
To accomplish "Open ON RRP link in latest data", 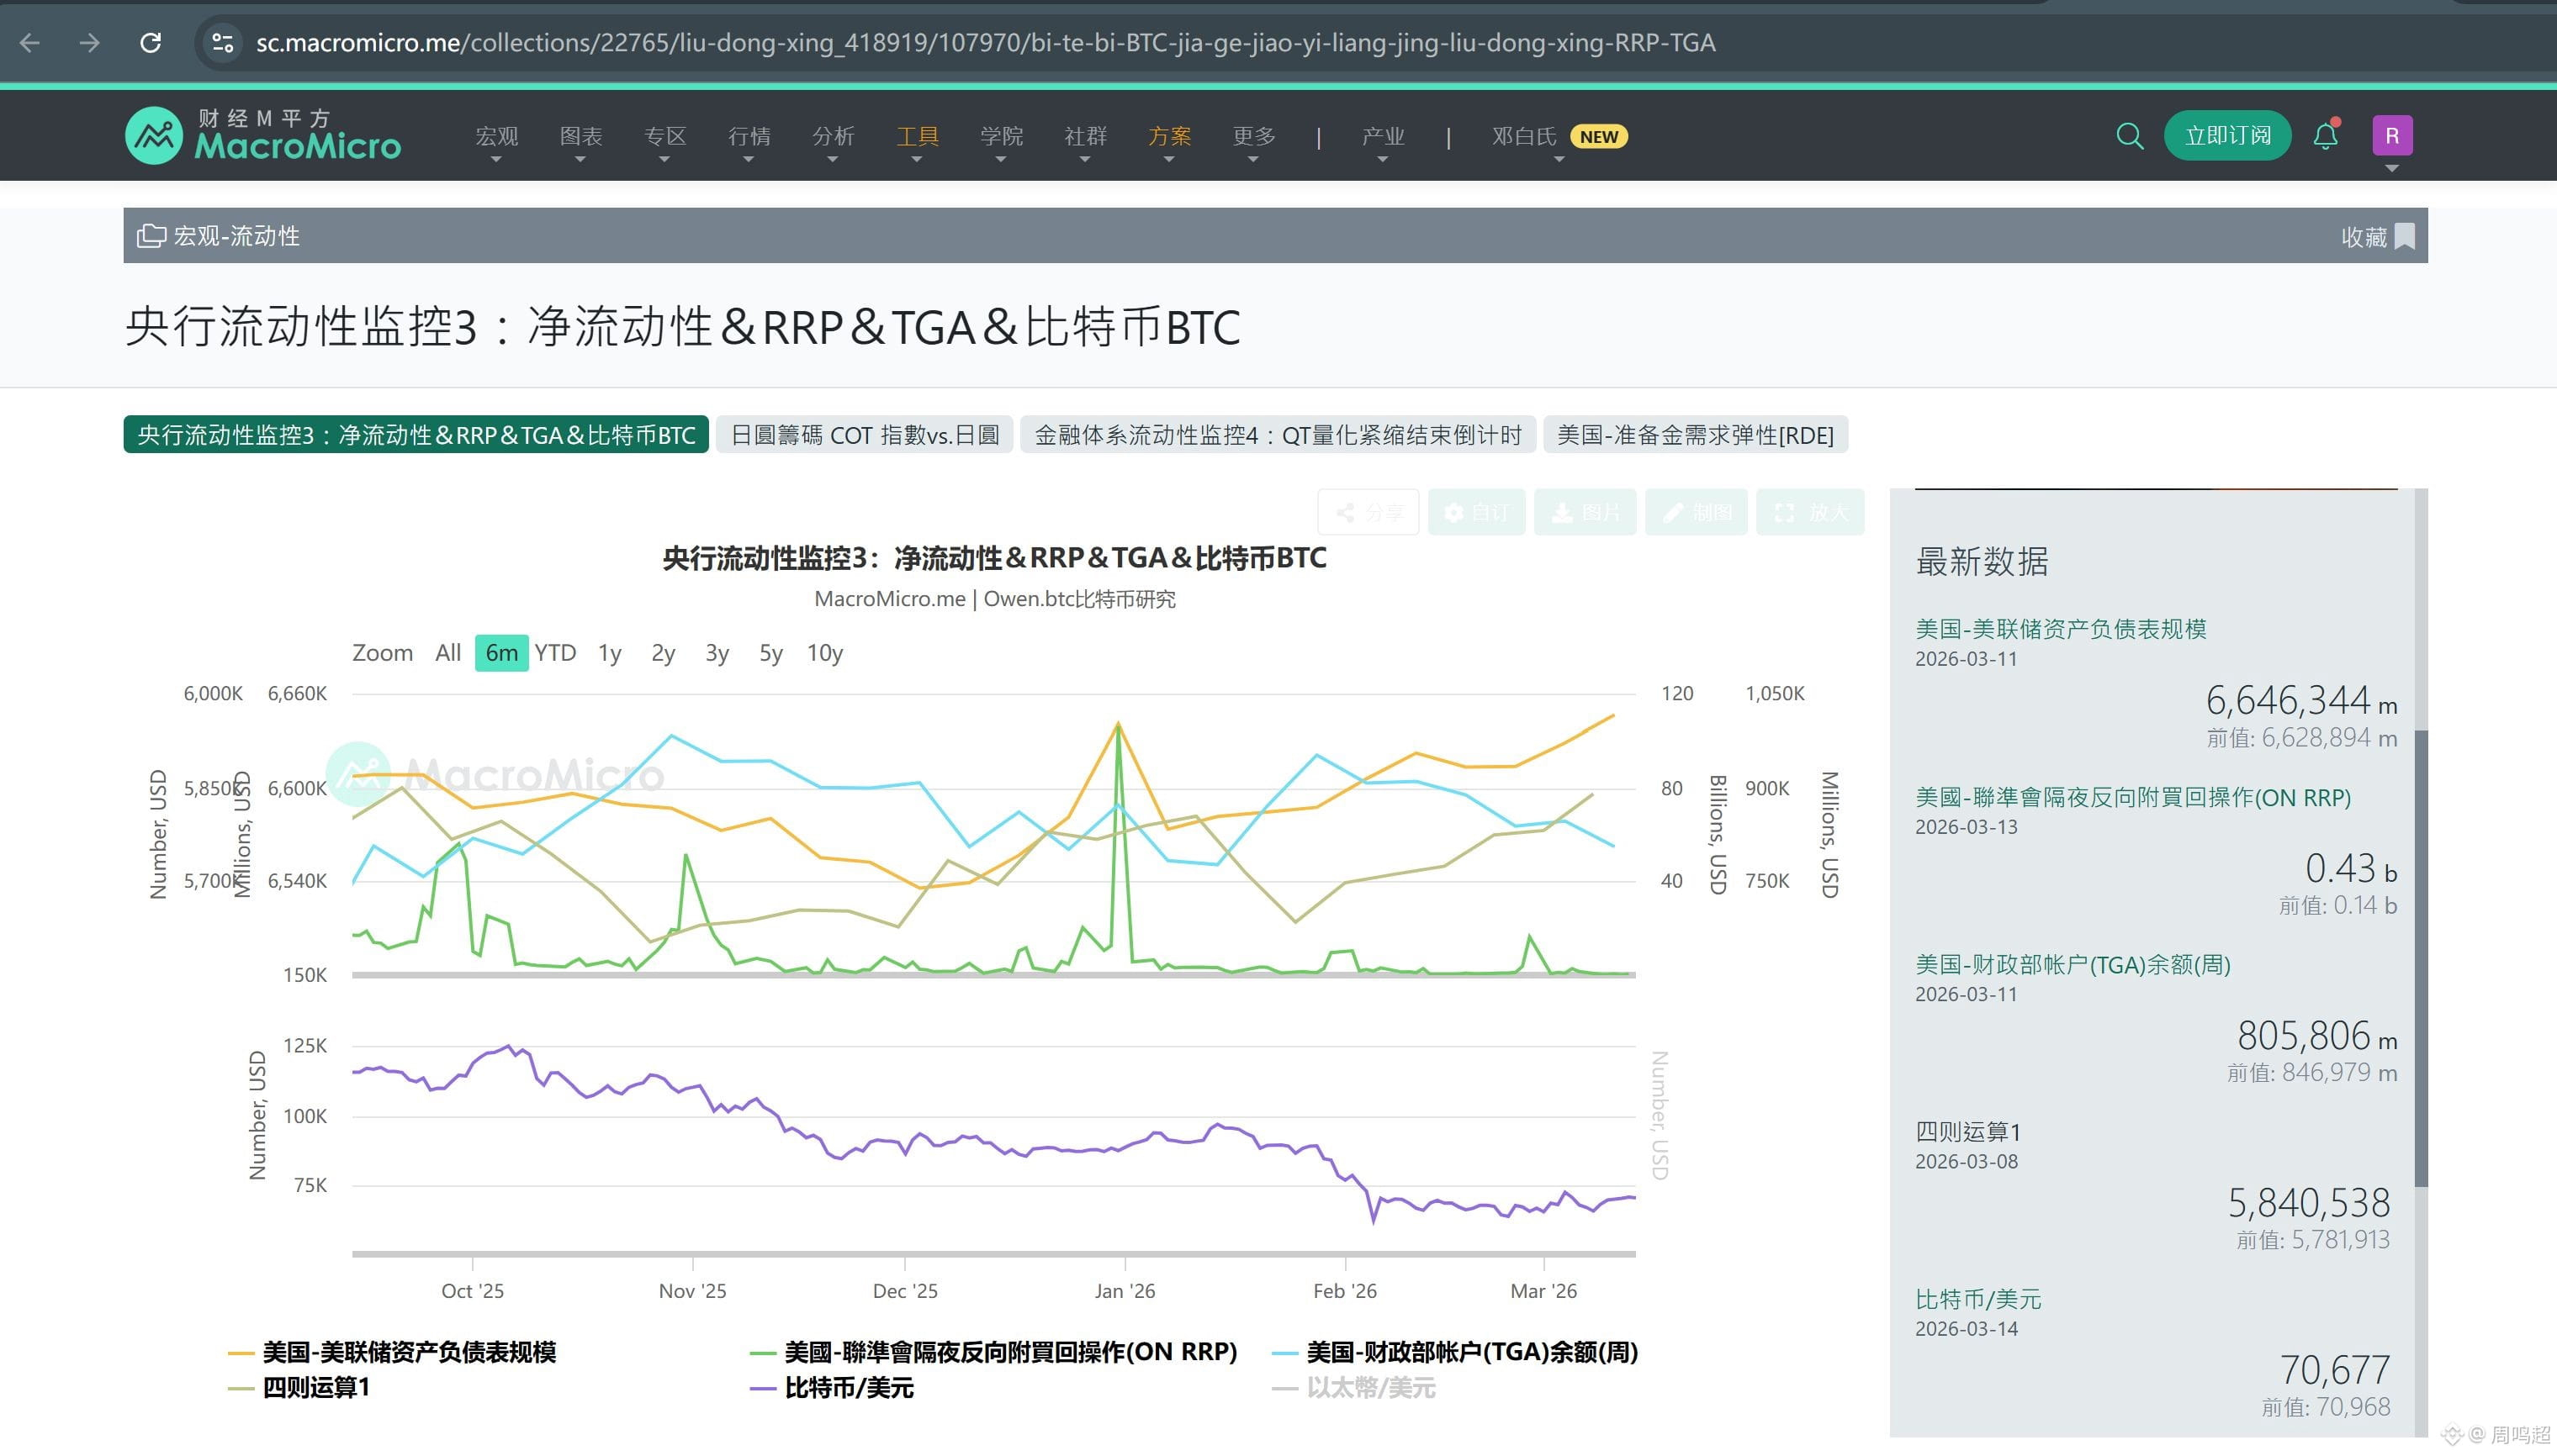I will pos(2133,797).
